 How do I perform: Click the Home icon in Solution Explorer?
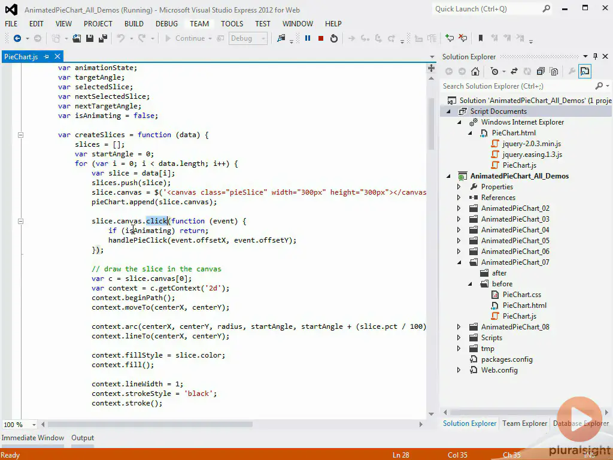click(475, 71)
